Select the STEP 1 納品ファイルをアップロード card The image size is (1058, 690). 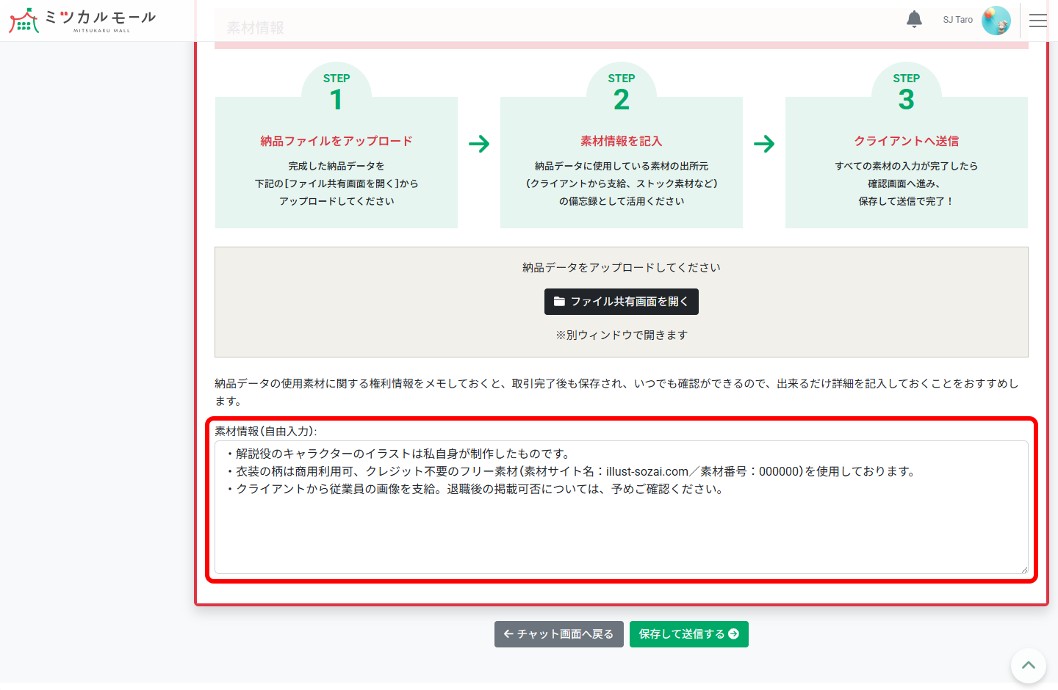336,162
